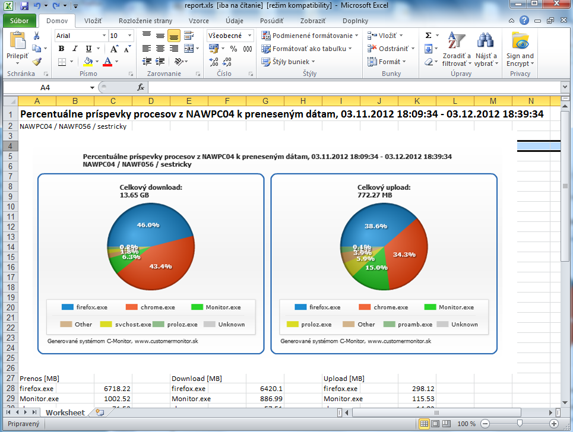Toggle italic formatting

(x=75, y=49)
